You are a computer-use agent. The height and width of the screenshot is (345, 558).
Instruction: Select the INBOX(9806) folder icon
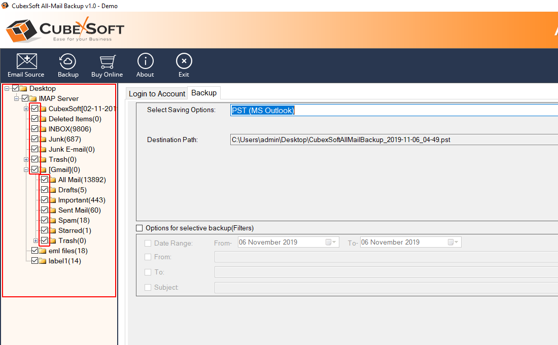[44, 129]
